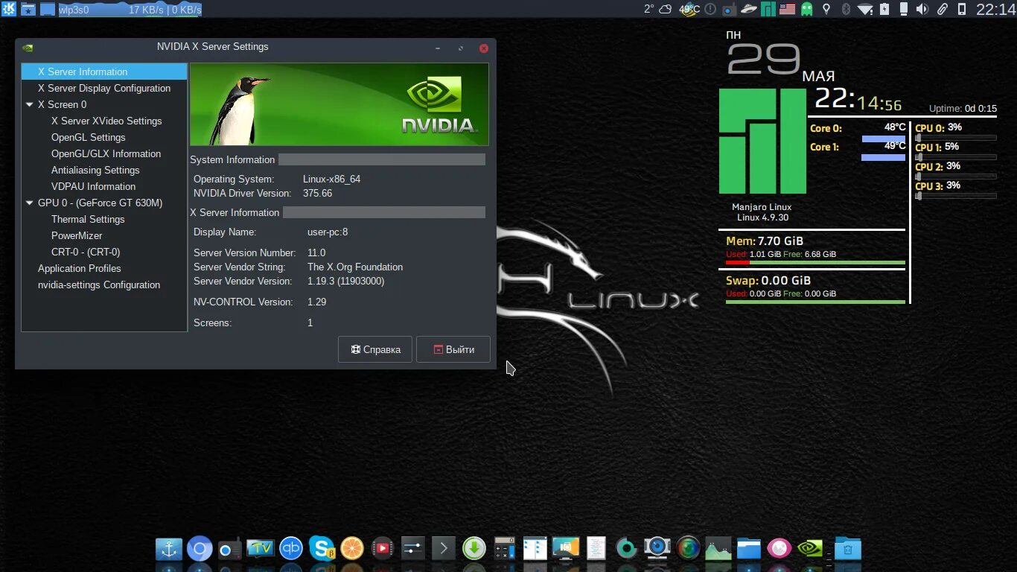Click The X.Org Foundation vendor string
This screenshot has width=1017, height=572.
point(355,267)
